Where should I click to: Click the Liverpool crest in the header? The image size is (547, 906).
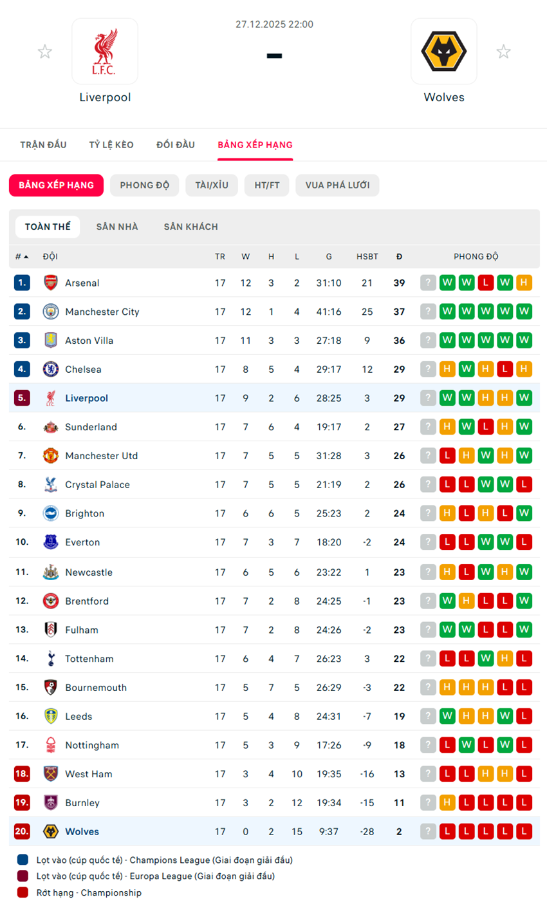click(105, 52)
